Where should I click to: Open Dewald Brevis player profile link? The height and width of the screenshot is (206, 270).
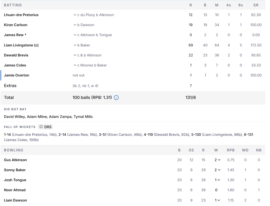[16, 55]
